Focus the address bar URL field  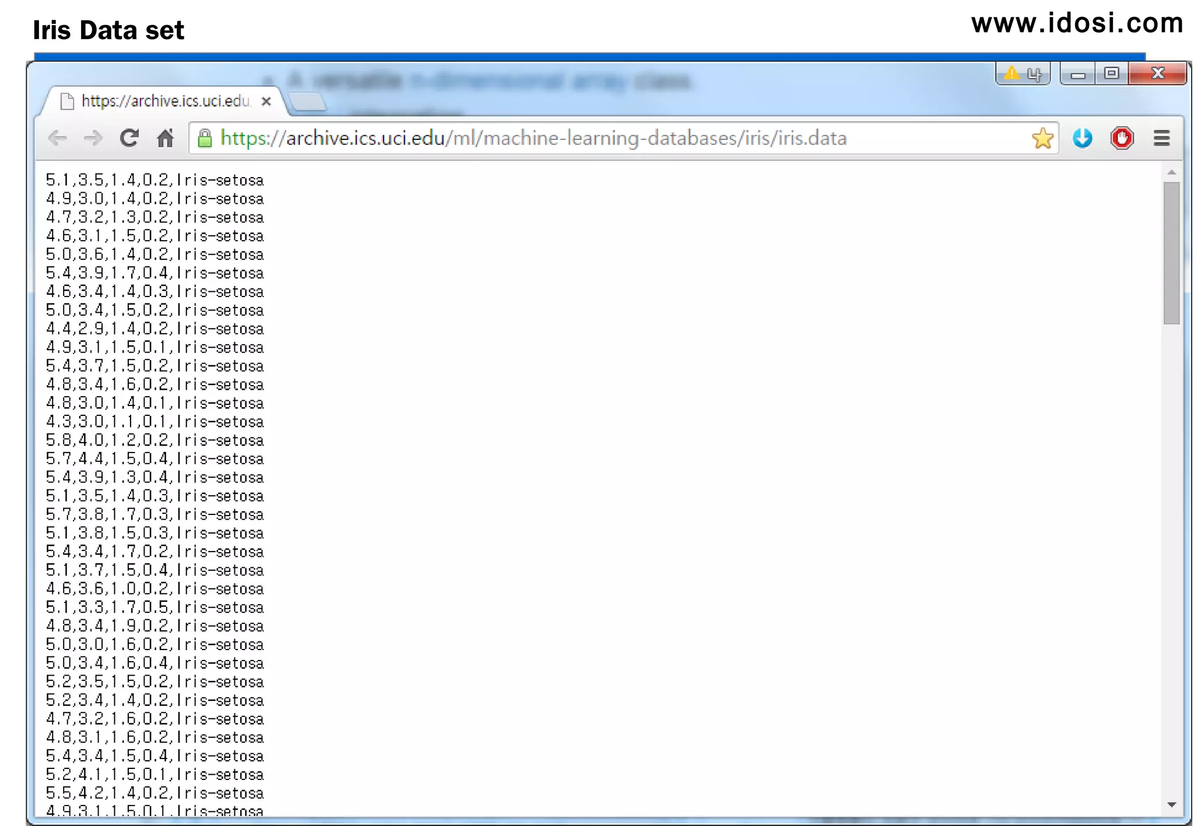(x=583, y=139)
